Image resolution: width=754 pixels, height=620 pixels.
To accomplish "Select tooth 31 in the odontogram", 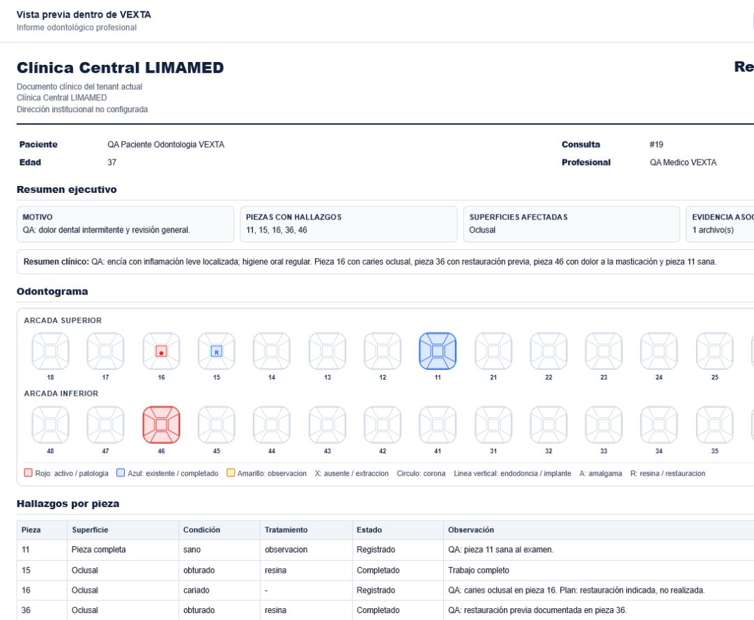I will click(493, 425).
